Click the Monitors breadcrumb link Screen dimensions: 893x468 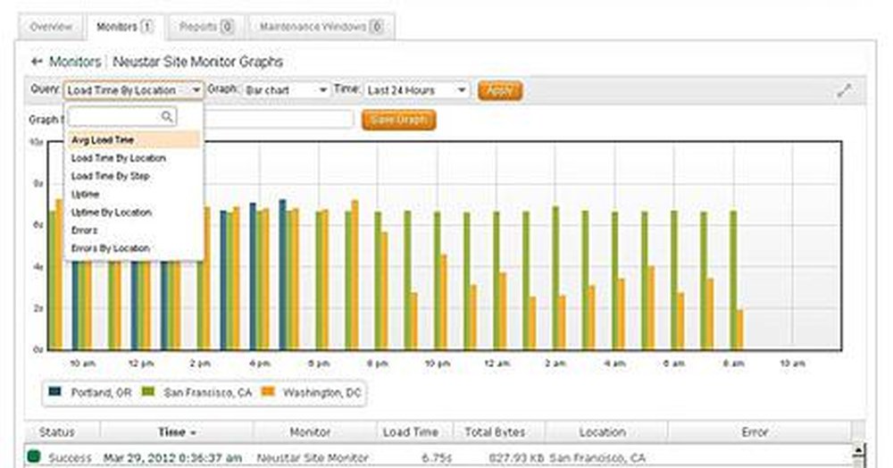click(x=75, y=62)
